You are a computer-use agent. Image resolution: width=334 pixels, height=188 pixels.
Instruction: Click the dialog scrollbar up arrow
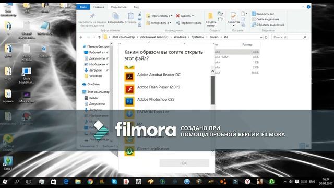[213, 72]
